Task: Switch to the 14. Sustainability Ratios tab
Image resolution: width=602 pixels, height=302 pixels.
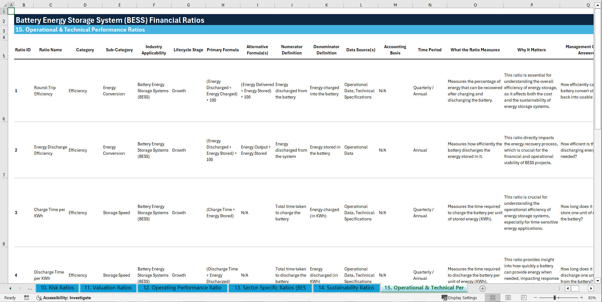Action: click(346, 288)
